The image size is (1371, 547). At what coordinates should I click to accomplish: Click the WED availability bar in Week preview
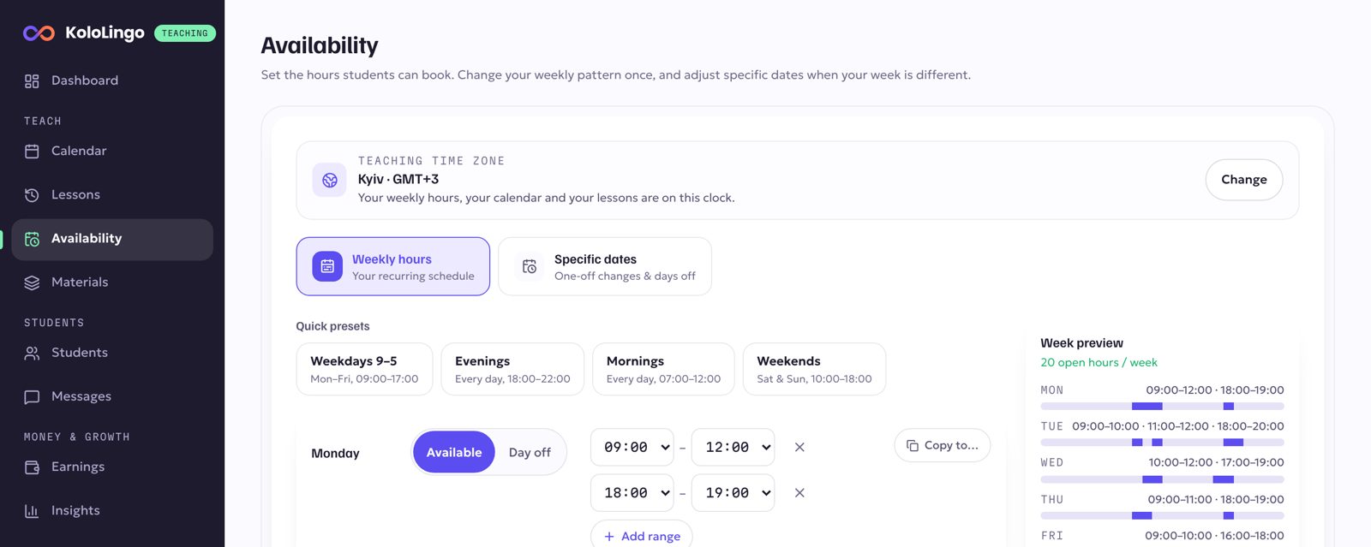[1162, 479]
